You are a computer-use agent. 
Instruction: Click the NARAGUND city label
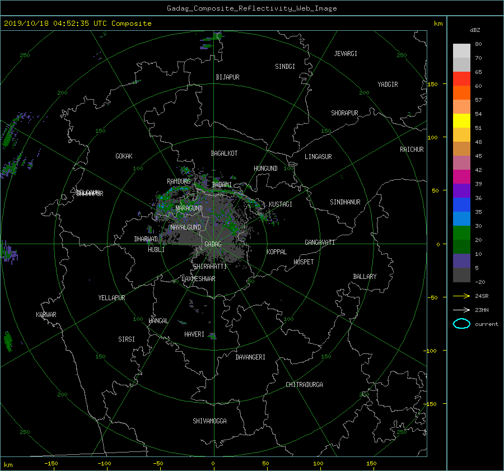189,208
